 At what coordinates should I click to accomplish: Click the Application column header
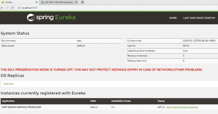coord(8,101)
